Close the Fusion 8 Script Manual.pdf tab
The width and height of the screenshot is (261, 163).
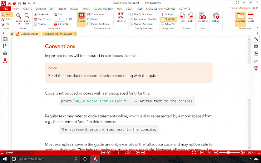tap(75, 34)
